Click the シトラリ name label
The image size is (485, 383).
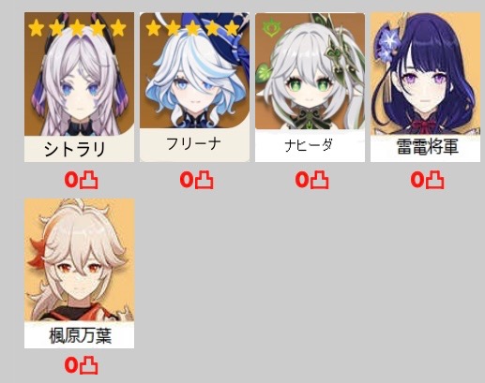[x=75, y=149]
